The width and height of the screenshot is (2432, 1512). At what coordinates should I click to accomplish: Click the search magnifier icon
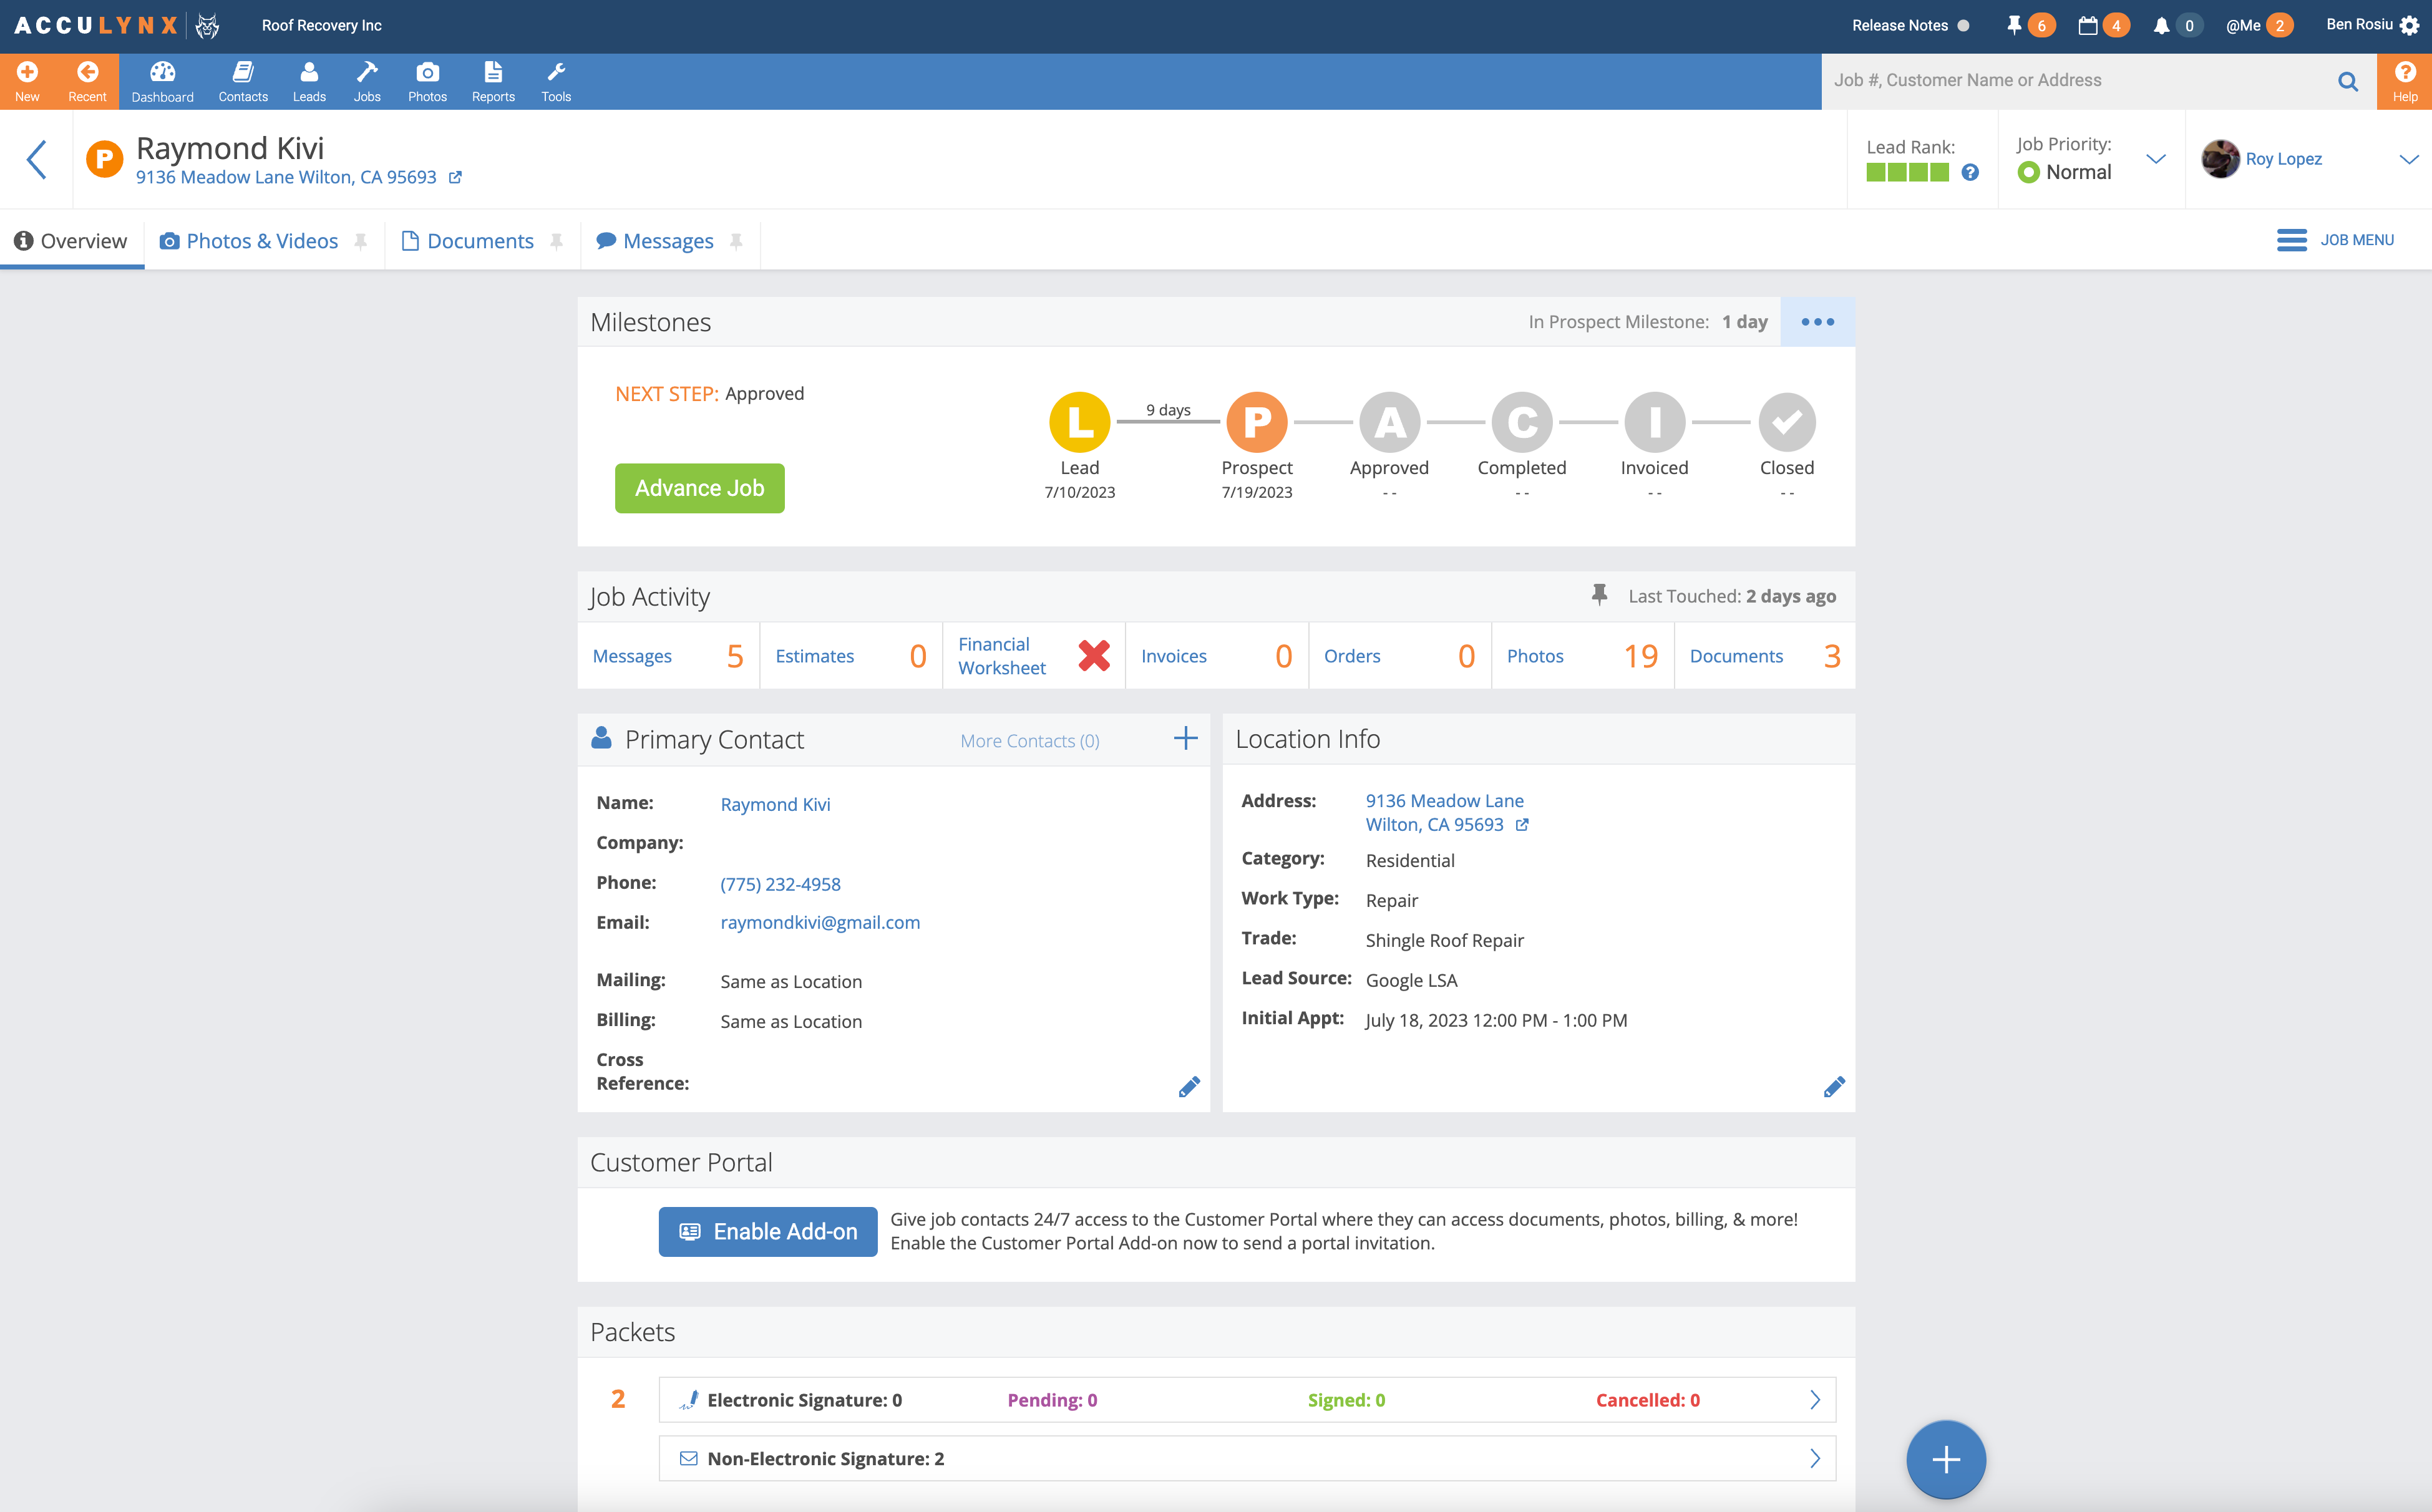[2347, 81]
